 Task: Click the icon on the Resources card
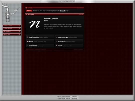tap(56, 41)
